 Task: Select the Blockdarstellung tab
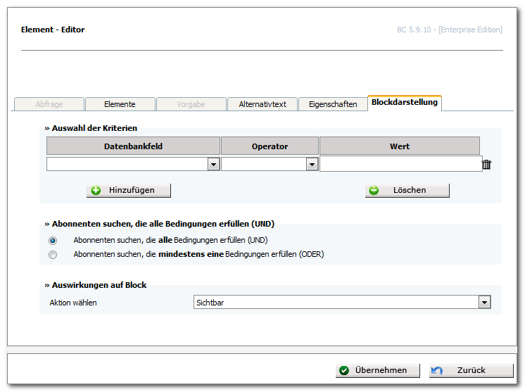click(405, 103)
